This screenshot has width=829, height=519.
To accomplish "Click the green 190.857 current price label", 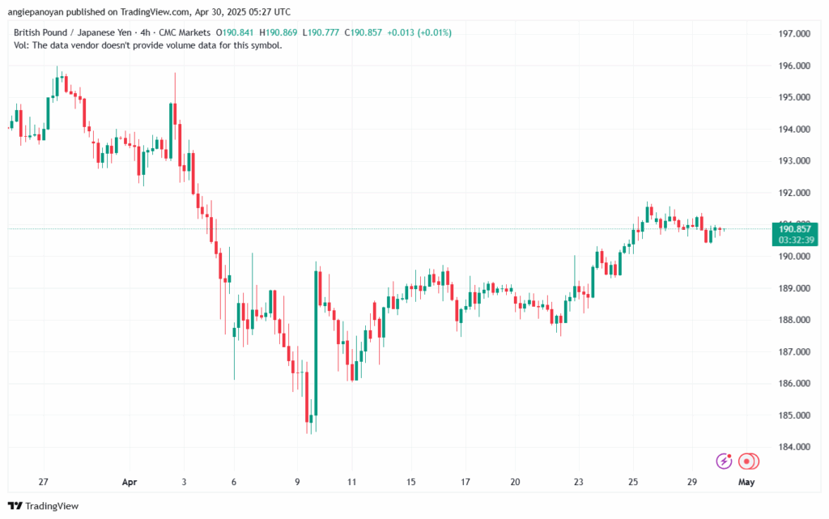I will 795,229.
